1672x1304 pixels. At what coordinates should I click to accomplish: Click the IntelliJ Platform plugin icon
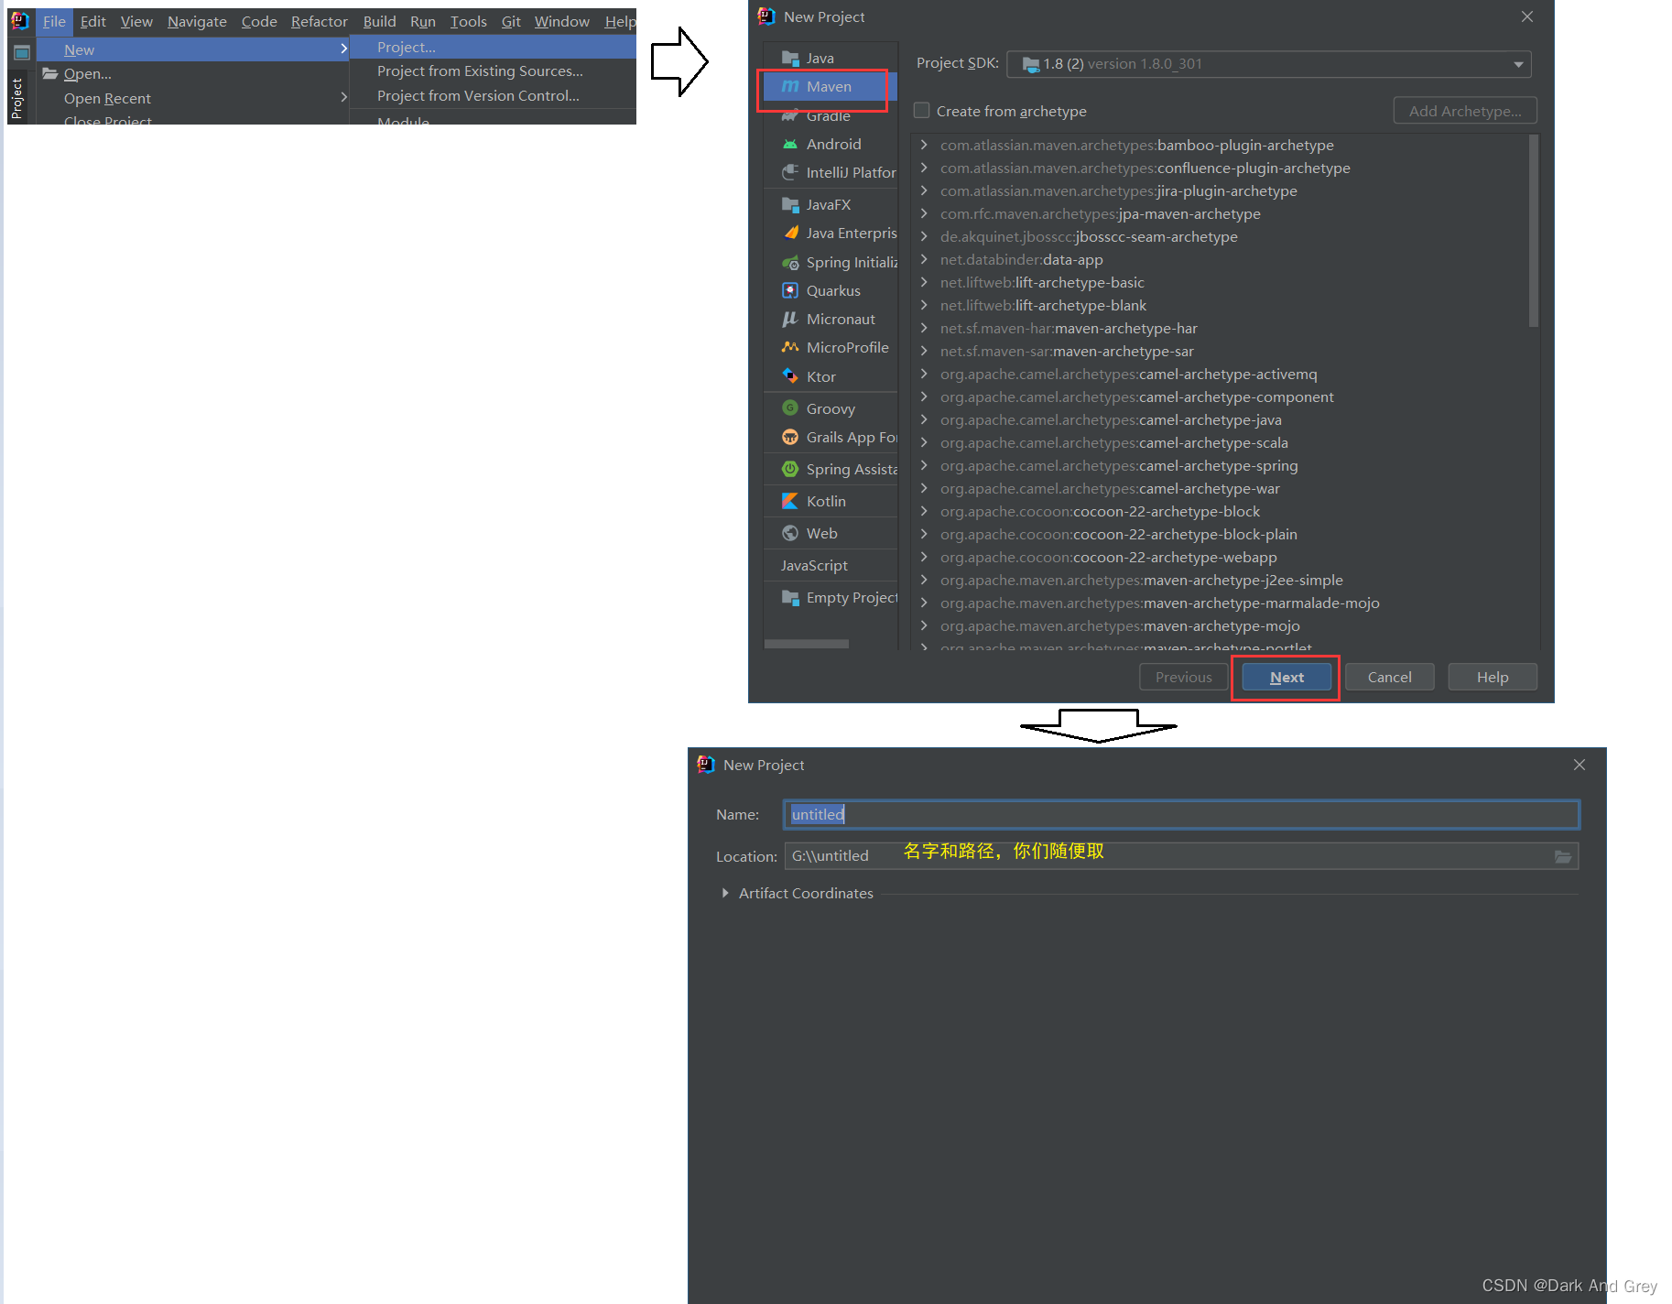pyautogui.click(x=790, y=172)
